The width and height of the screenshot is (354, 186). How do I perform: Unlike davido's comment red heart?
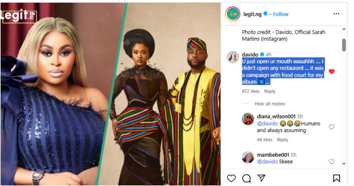(x=332, y=71)
